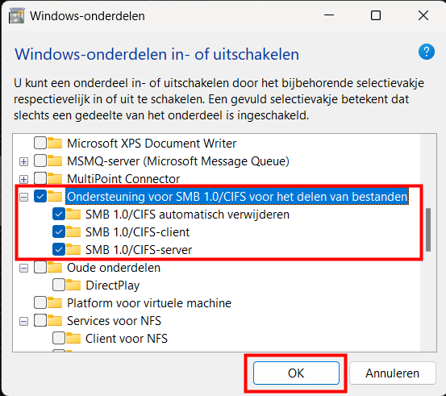This screenshot has height=396, width=446.
Task: Expand the MultiPoint Connector node
Action: [x=24, y=179]
